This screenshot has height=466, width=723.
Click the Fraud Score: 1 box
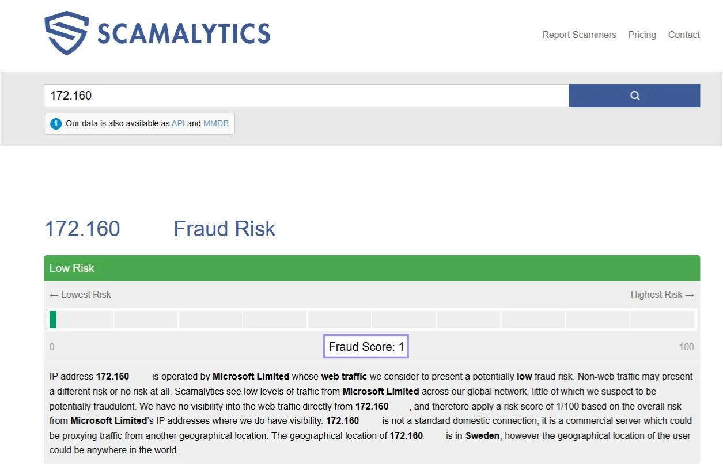(x=365, y=346)
